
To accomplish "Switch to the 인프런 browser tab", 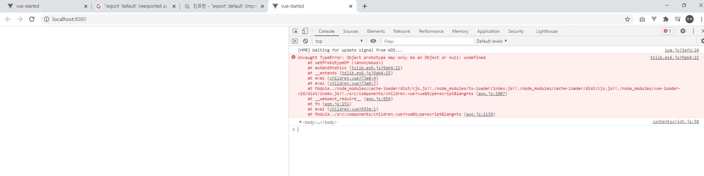I will point(224,6).
